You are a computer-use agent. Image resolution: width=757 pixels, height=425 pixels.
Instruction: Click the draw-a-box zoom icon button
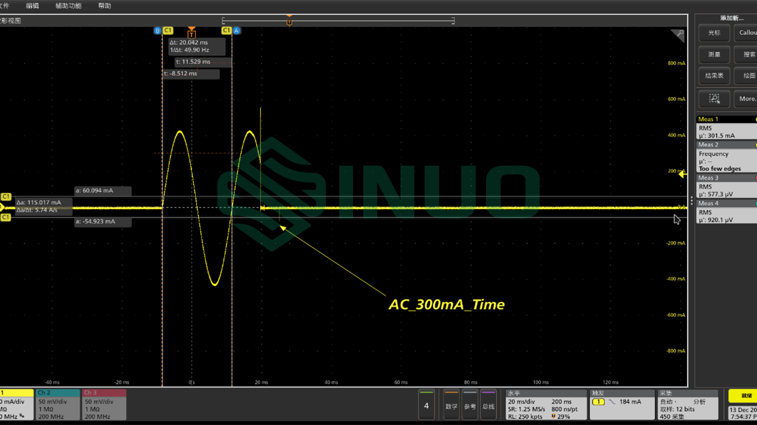click(714, 99)
